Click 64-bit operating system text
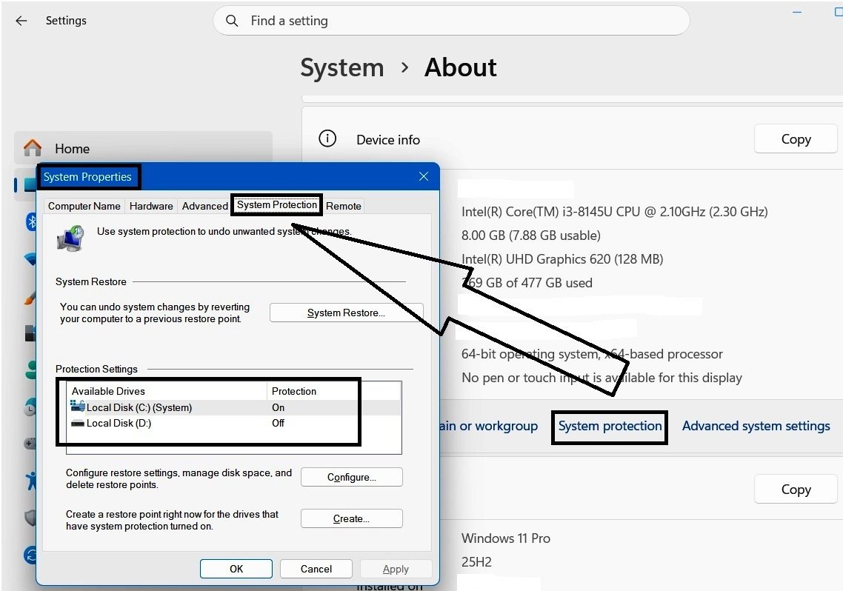The width and height of the screenshot is (843, 591). click(x=592, y=354)
